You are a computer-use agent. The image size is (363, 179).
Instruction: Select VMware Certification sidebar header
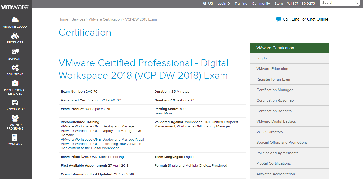[289, 48]
